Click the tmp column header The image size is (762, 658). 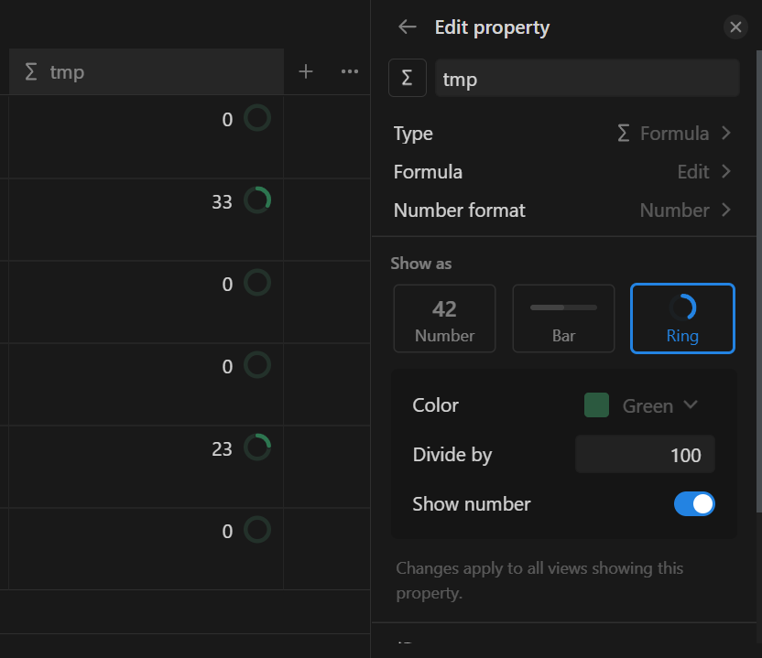tap(147, 72)
